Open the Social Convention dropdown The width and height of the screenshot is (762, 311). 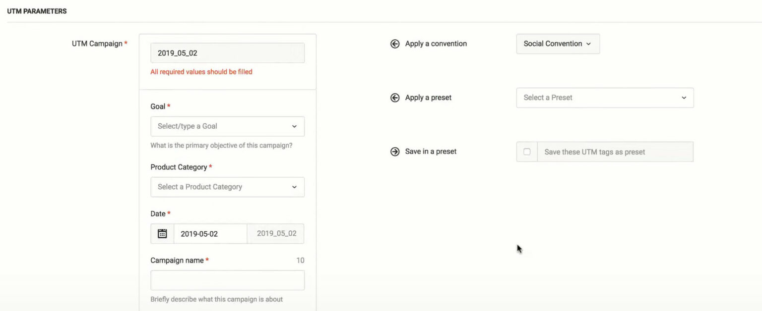(x=558, y=44)
